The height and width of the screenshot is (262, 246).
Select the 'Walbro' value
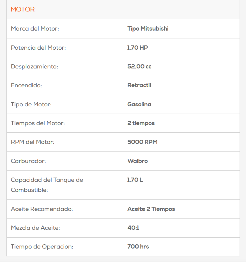137,161
